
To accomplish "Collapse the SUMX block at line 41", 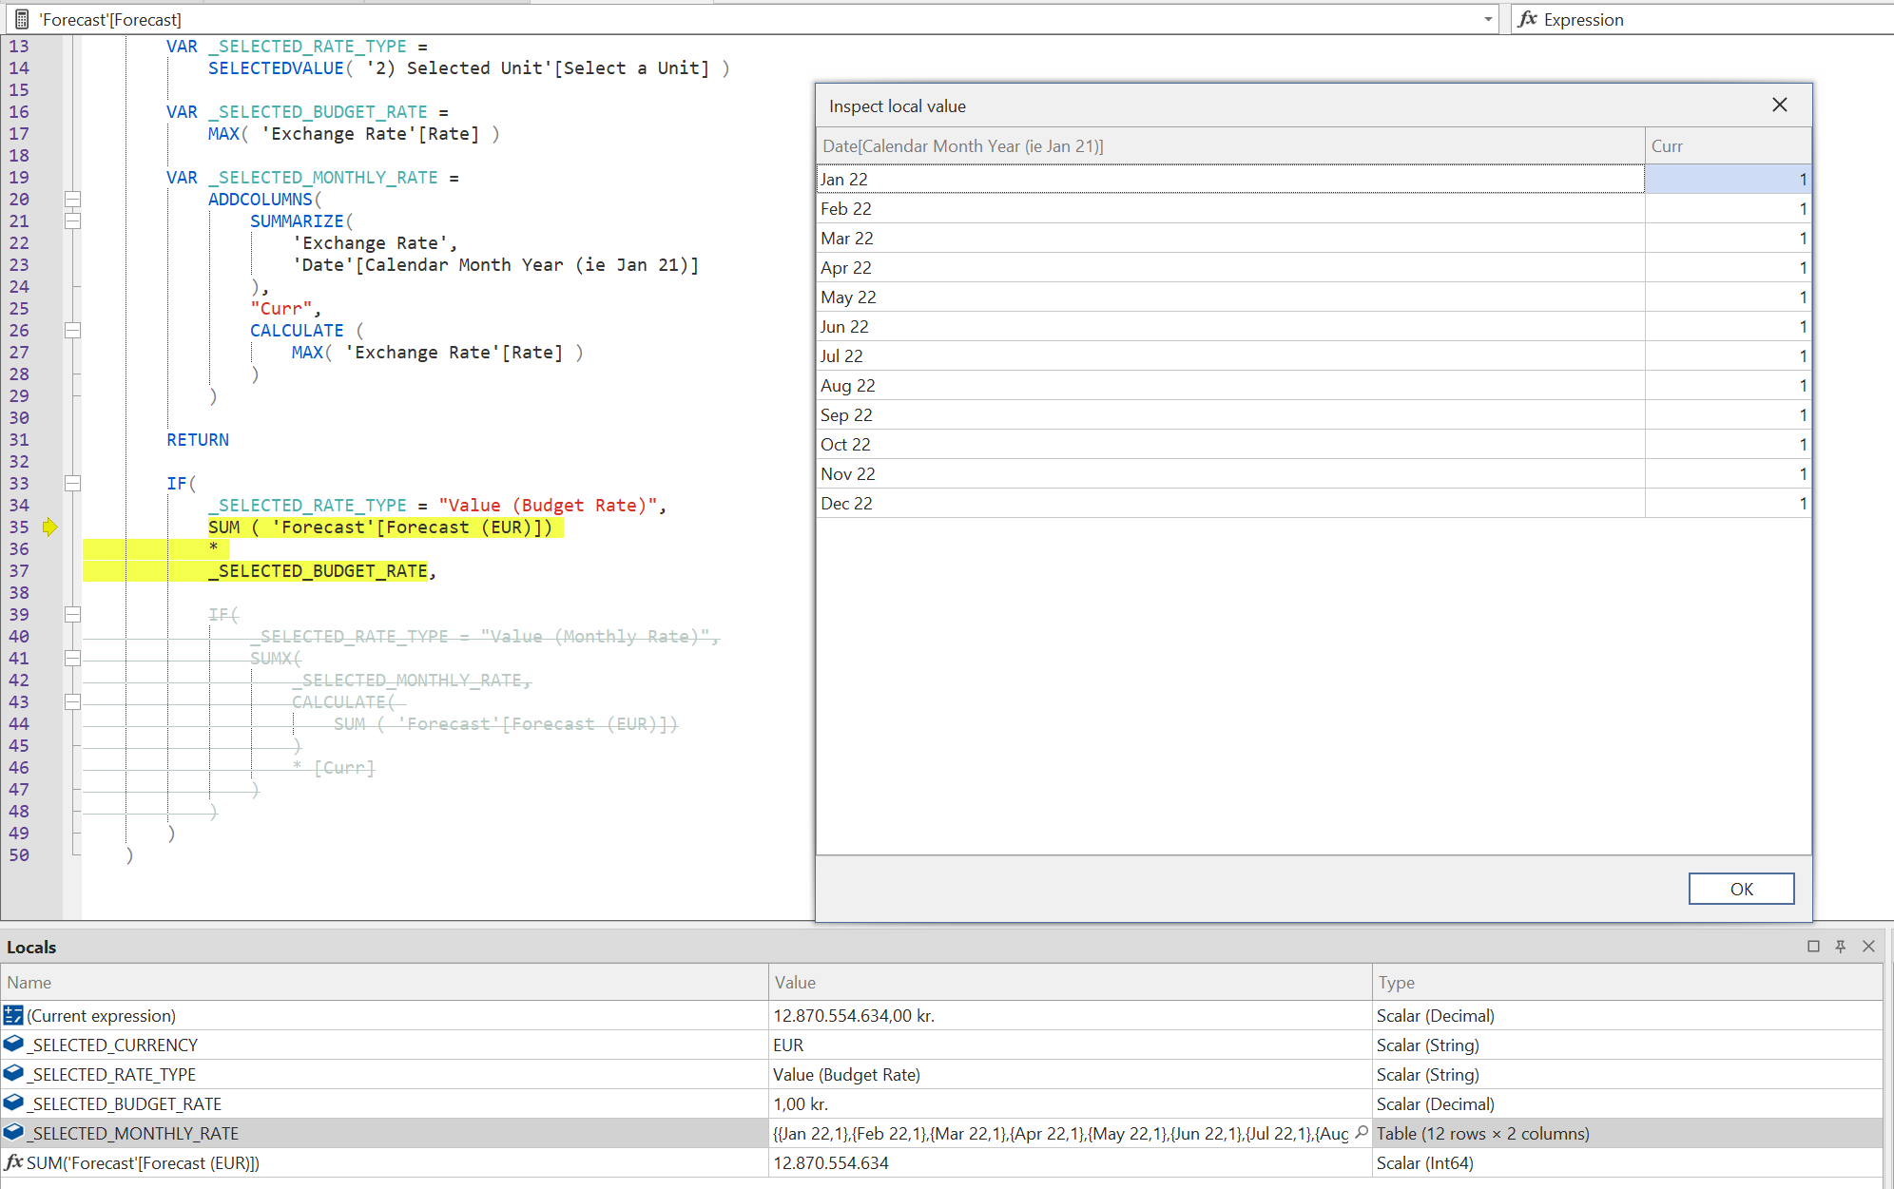I will (x=72, y=659).
